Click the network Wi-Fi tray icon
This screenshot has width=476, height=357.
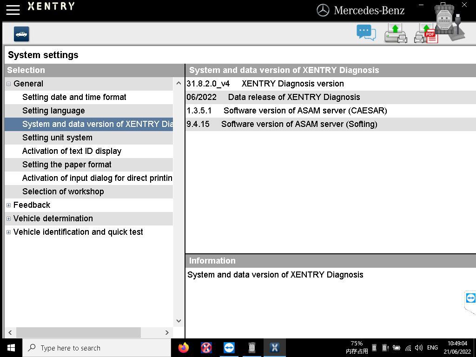coord(408,348)
